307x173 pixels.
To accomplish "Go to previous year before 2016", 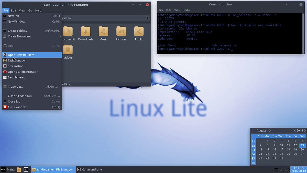I will tap(295, 130).
